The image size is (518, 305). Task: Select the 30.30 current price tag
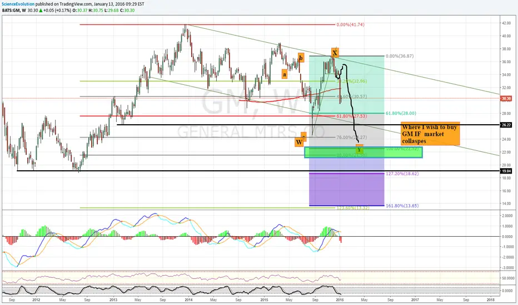point(506,98)
